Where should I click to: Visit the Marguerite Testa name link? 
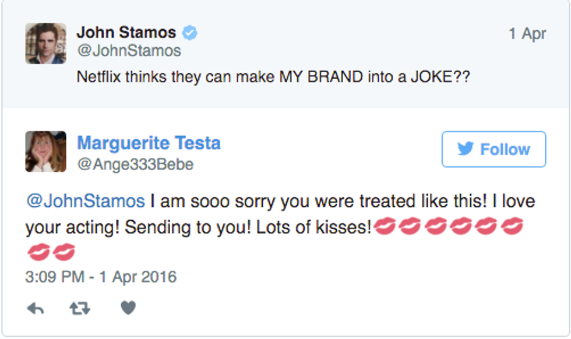[149, 143]
